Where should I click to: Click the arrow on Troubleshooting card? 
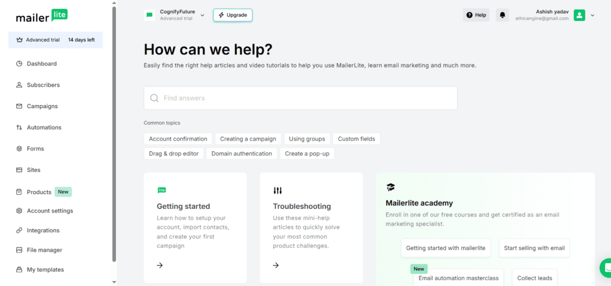pos(276,265)
